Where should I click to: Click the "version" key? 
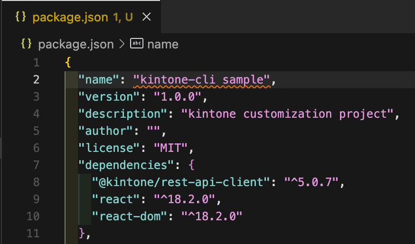point(109,97)
